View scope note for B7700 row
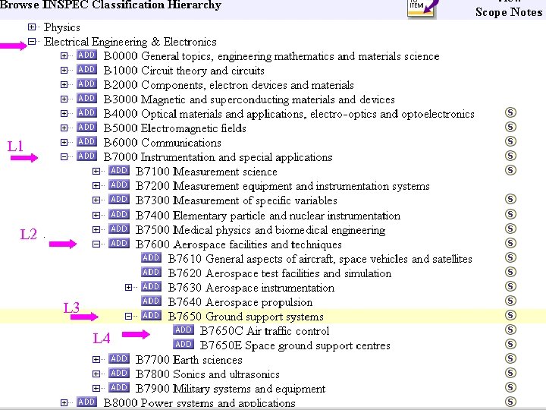Image resolution: width=546 pixels, height=410 pixels. (510, 358)
